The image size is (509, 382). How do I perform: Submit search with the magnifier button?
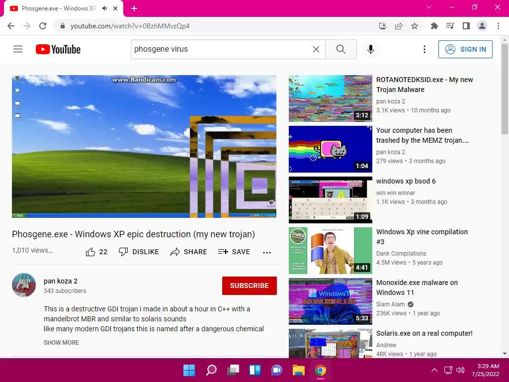341,49
